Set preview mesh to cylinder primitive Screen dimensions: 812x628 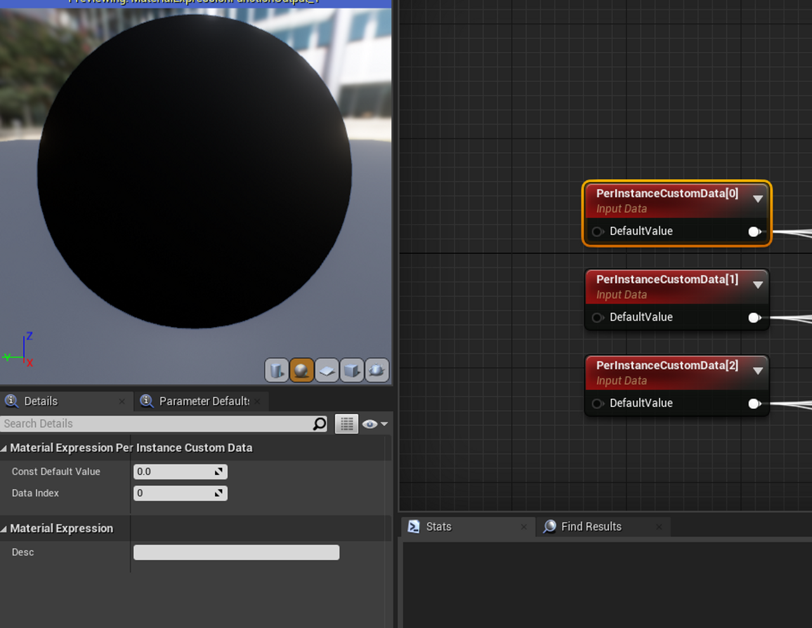pos(277,370)
